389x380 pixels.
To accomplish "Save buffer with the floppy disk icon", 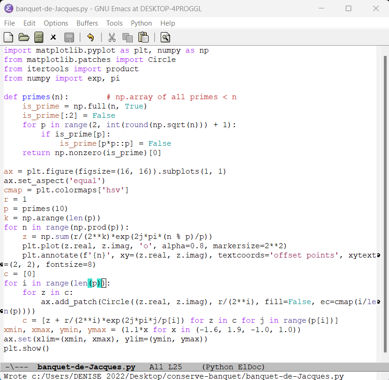I will 69,37.
